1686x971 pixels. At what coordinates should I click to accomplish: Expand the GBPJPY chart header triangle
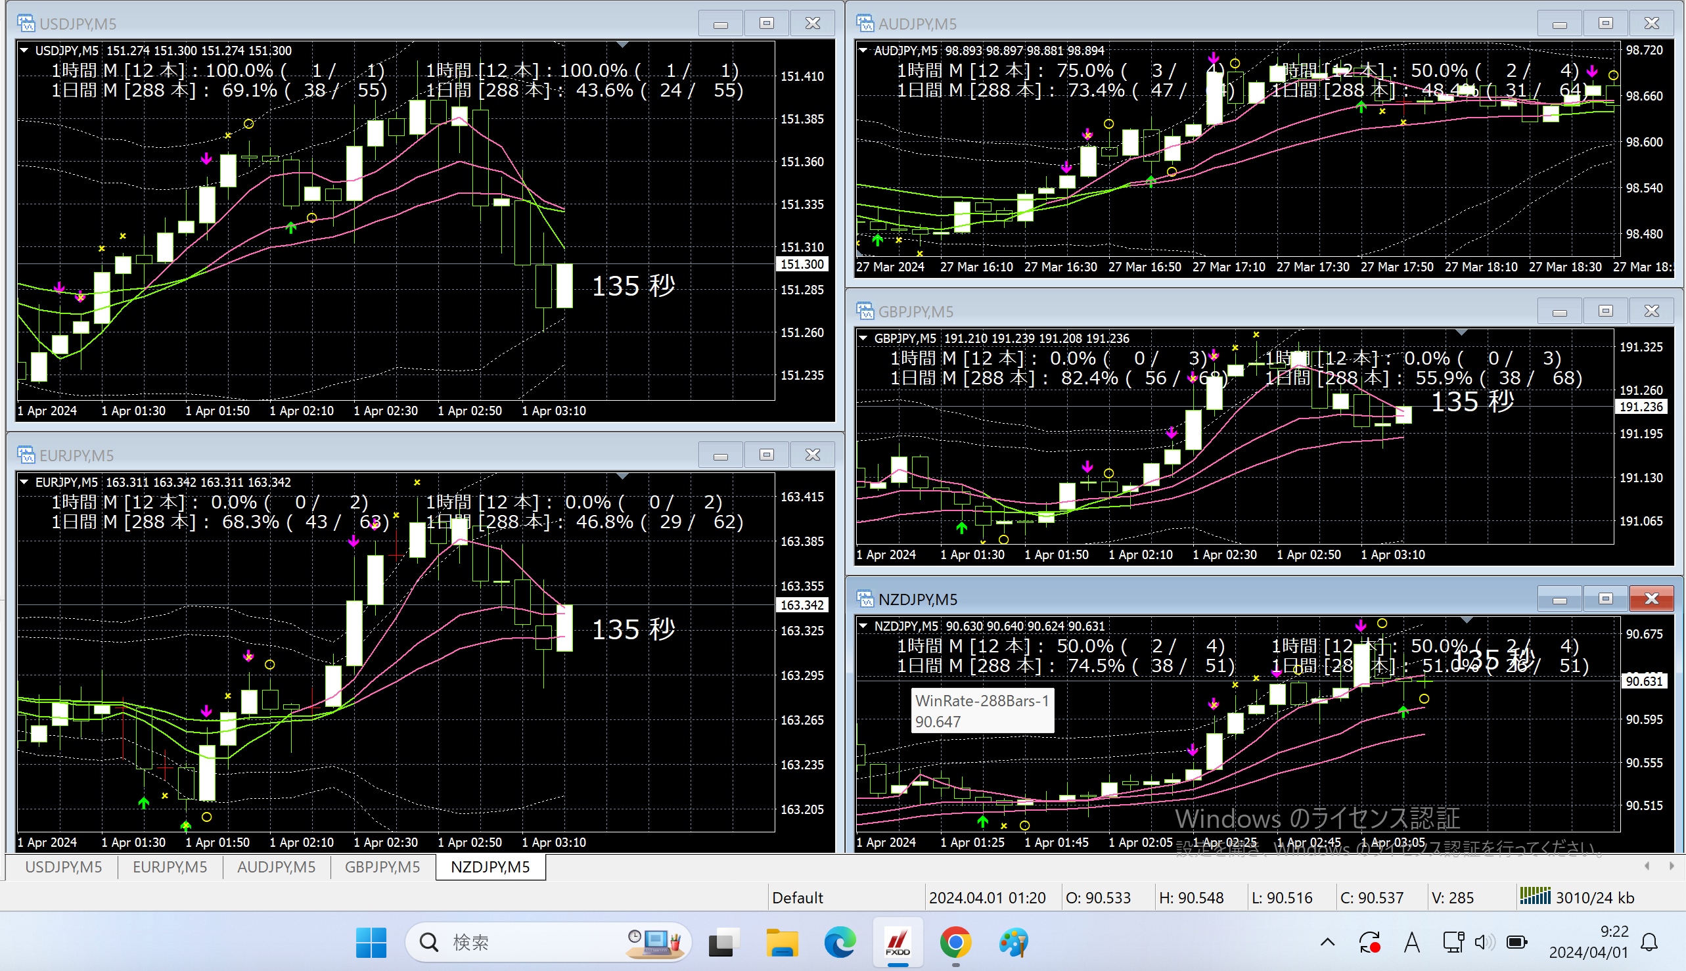[x=863, y=338]
